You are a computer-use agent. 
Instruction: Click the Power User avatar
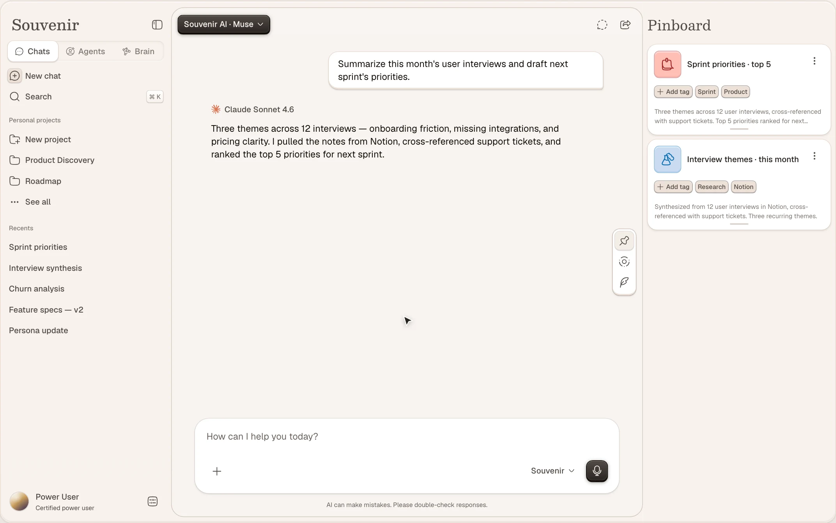[19, 502]
